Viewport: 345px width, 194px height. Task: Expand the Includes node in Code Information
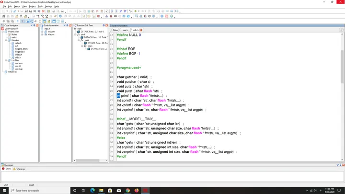(x=42, y=32)
